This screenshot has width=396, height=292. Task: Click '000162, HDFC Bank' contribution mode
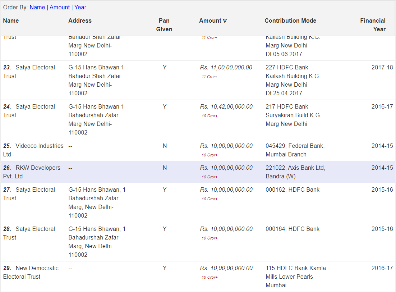(293, 190)
